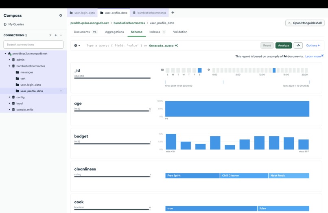The width and height of the screenshot is (328, 213).
Task: Switch to bumbleForRoommates workspace tab
Action: pos(150,13)
